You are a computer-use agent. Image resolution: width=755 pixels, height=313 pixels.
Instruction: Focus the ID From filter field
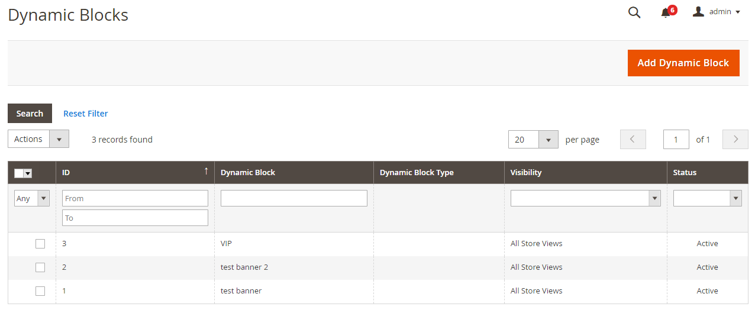135,198
